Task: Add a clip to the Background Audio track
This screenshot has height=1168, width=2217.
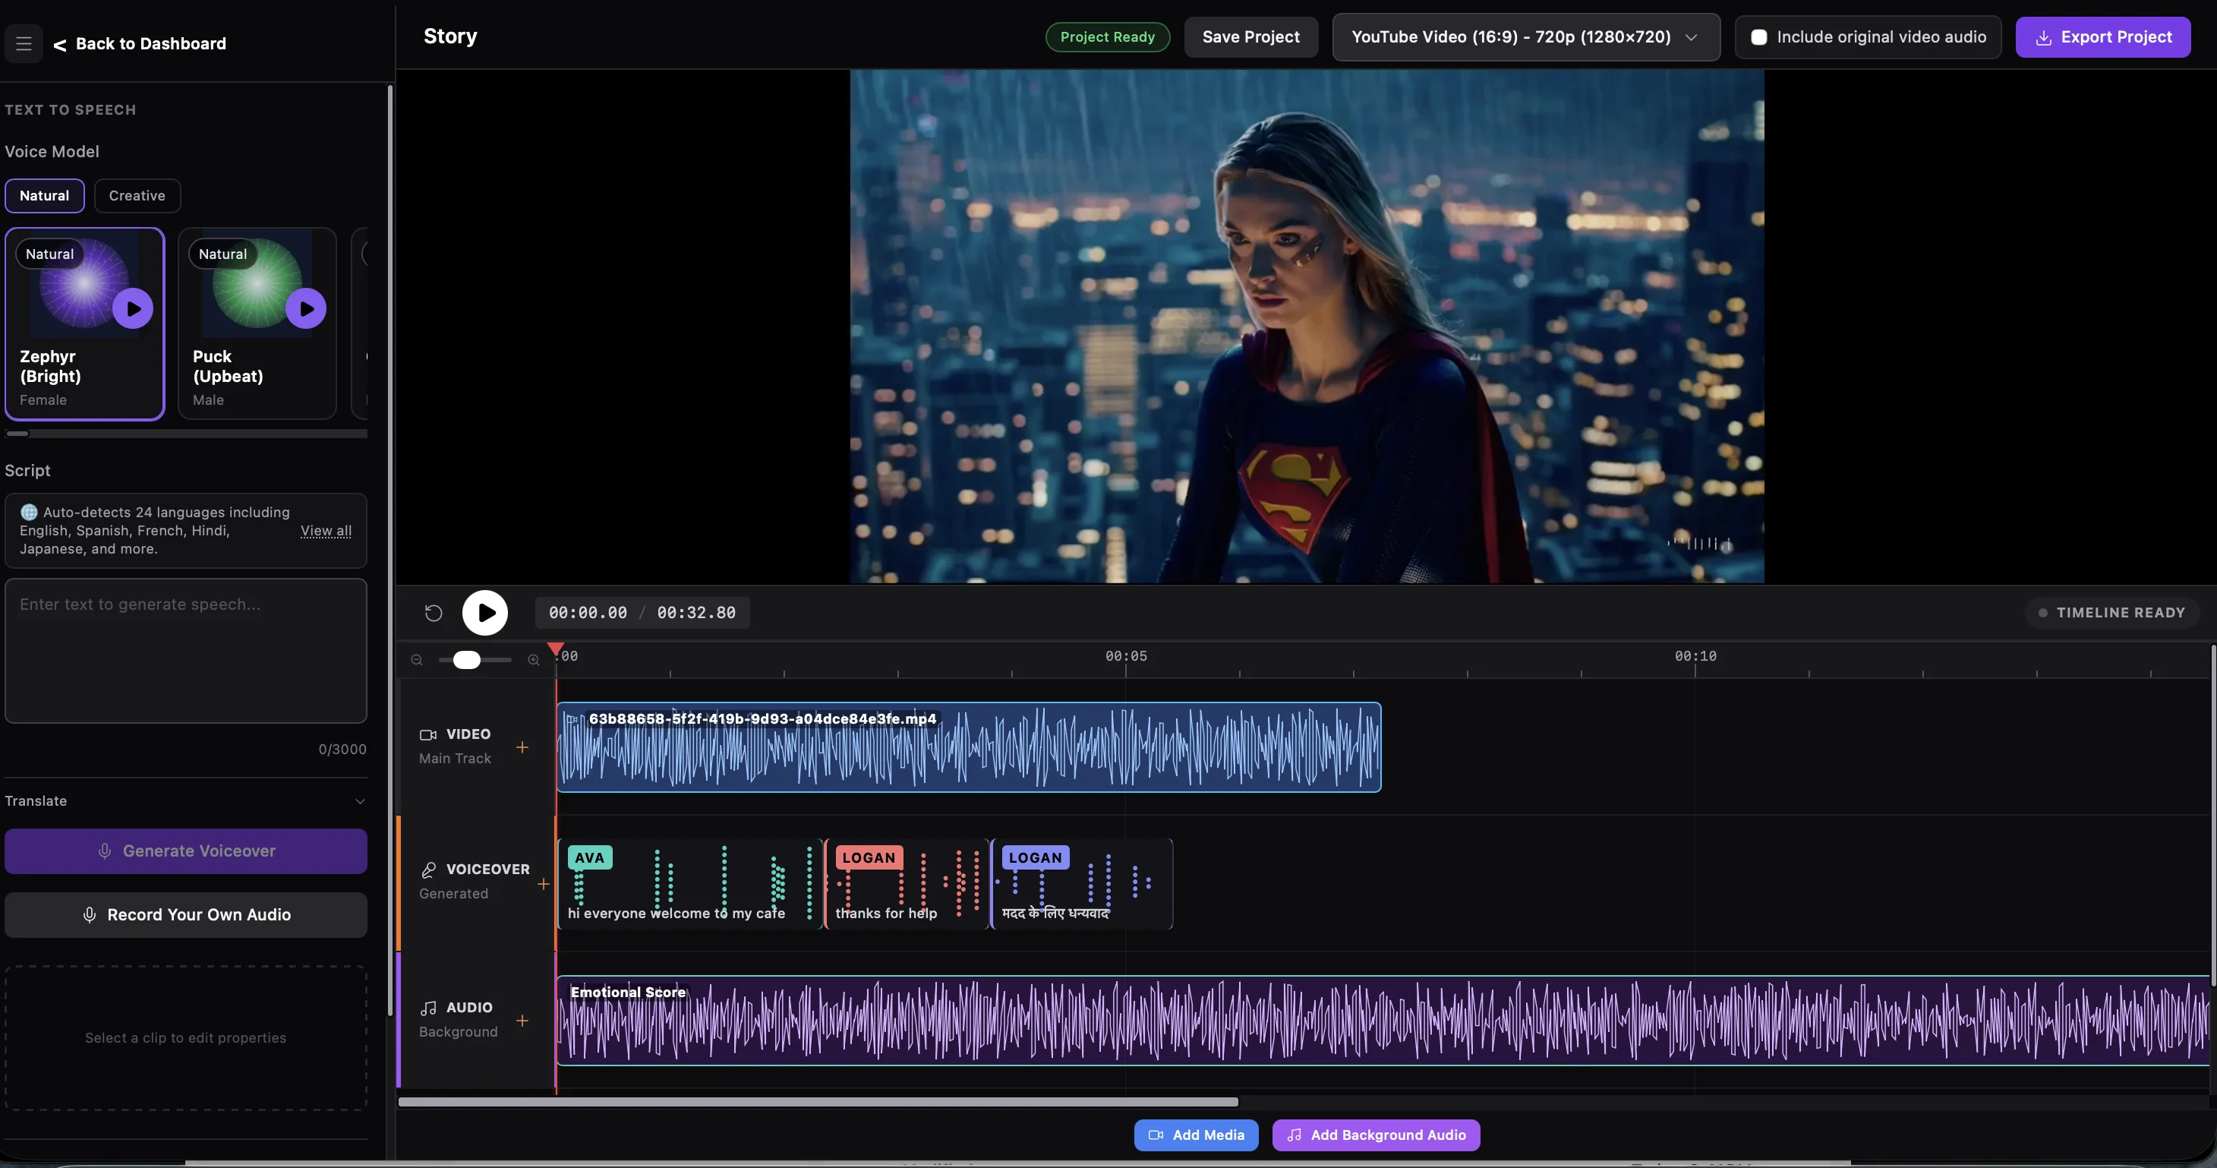Action: click(522, 1021)
